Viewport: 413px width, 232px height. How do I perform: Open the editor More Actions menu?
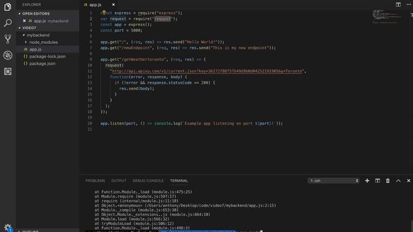408,5
